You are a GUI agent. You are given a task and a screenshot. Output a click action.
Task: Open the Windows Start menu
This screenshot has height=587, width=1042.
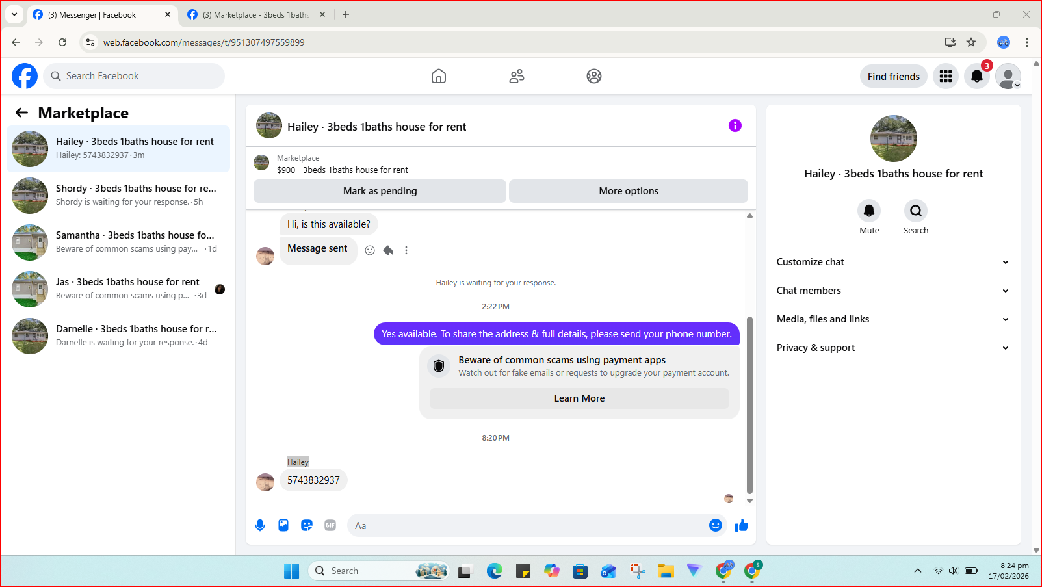[x=291, y=571]
